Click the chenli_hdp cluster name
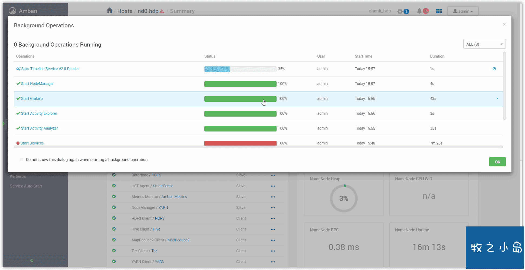Screen dimensions: 525x270 tap(380, 11)
